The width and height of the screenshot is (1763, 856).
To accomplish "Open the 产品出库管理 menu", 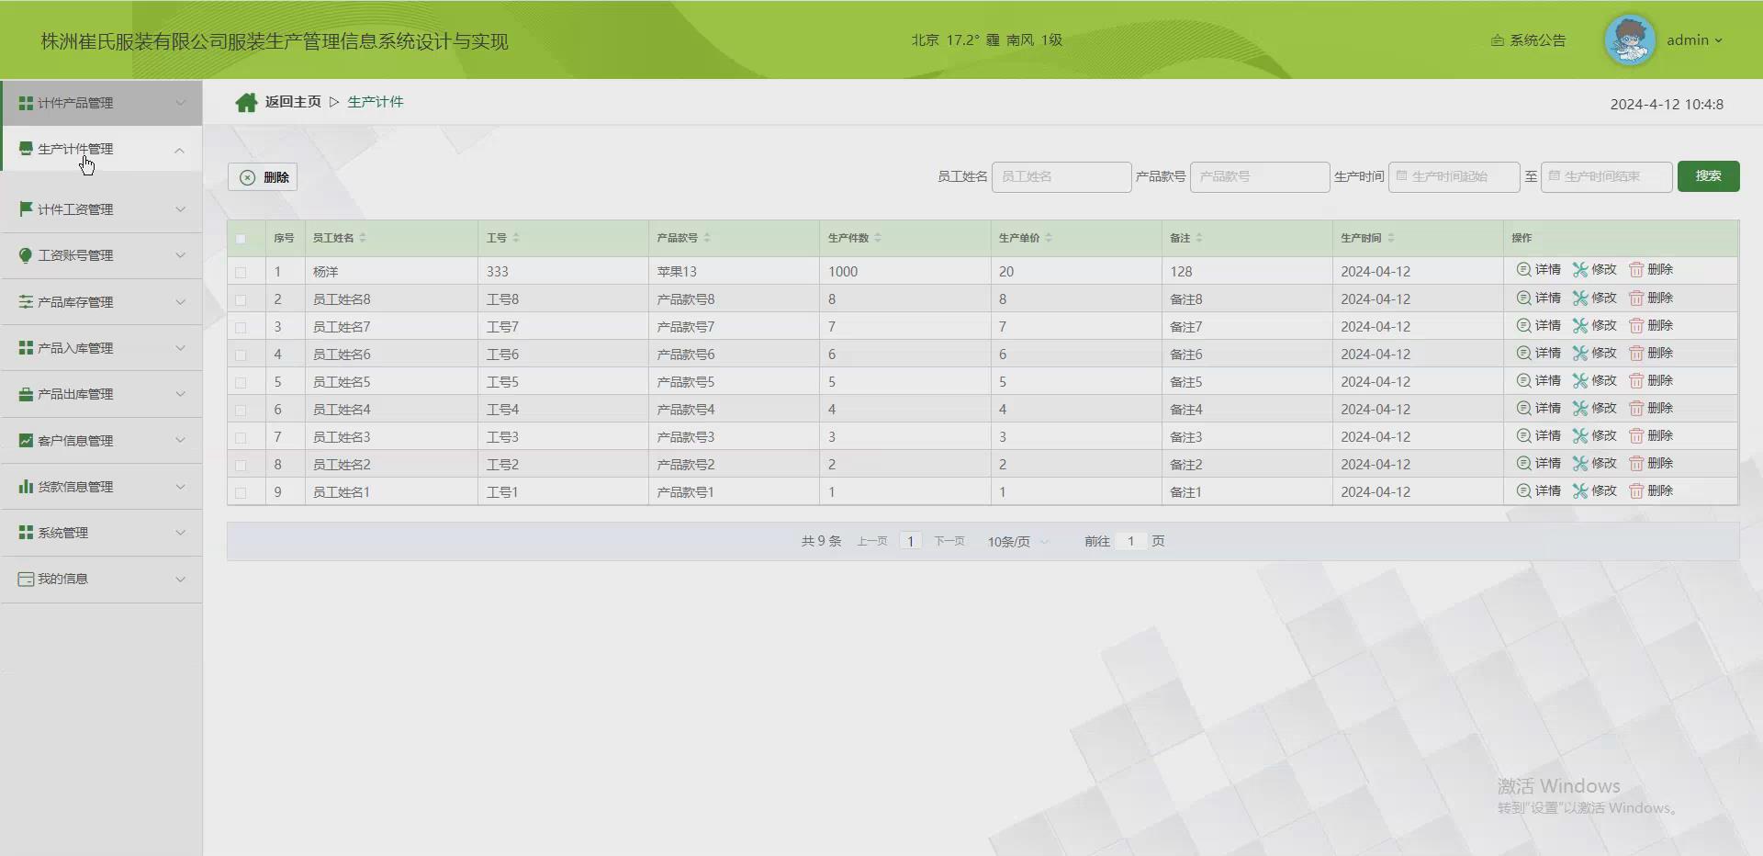I will 101,394.
